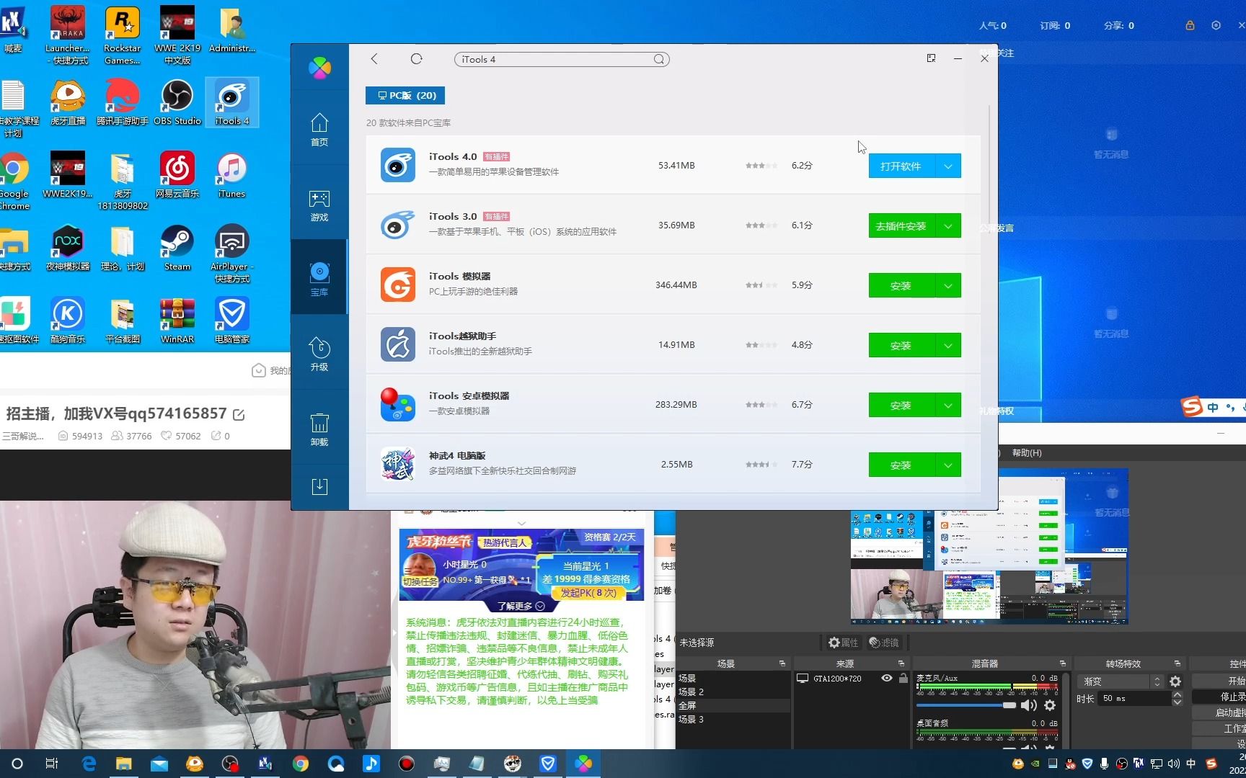This screenshot has height=778, width=1246.
Task: Expand install options for 神武4 电脑版
Action: [x=948, y=465]
